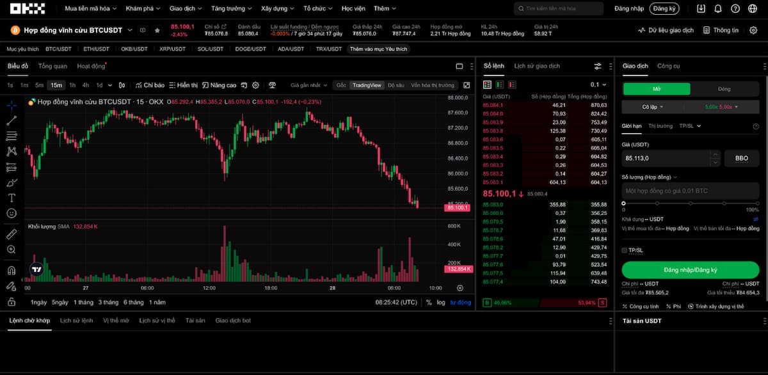
Task: Click the notification bell icon
Action: point(718,8)
